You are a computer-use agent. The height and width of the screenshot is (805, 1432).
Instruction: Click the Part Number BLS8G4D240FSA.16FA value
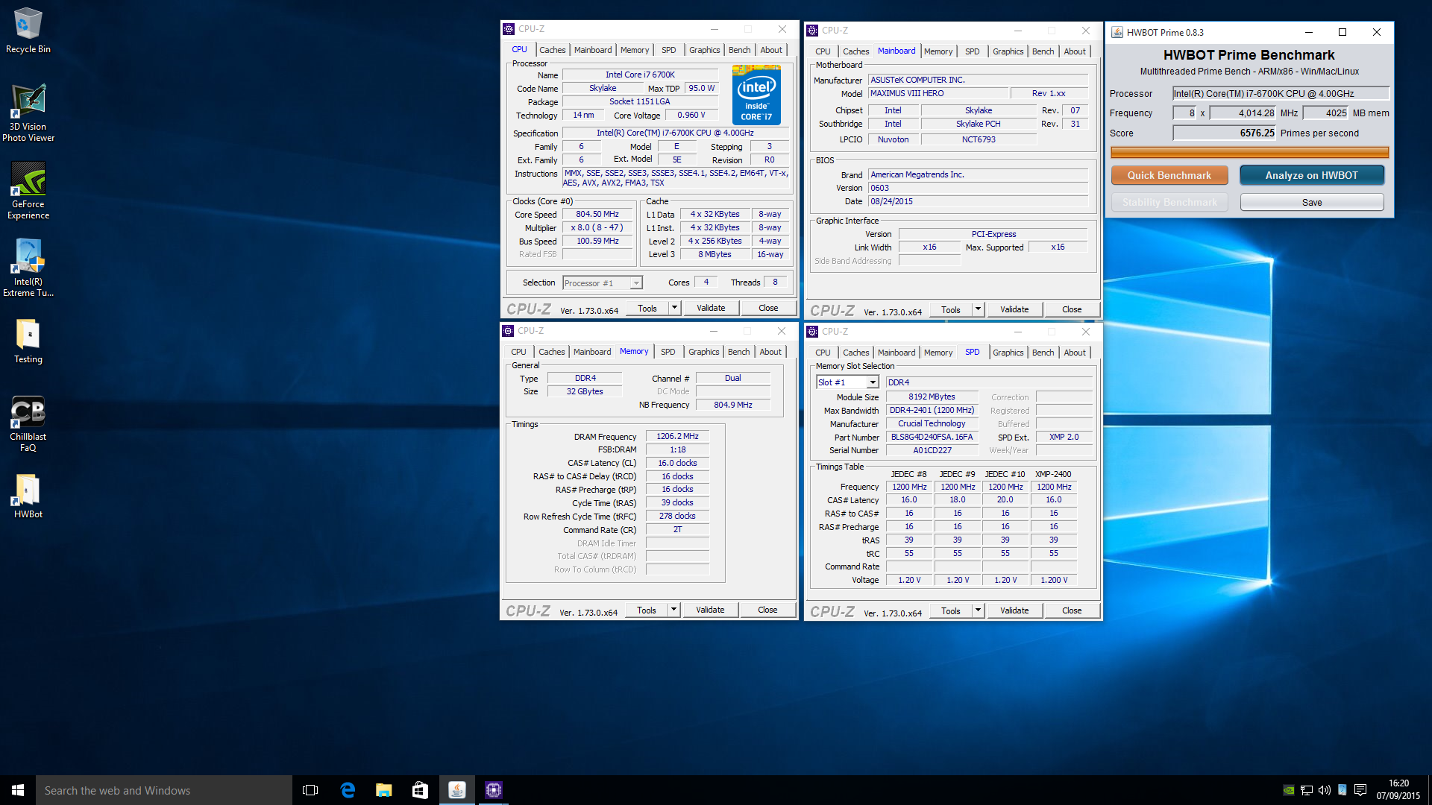[932, 438]
